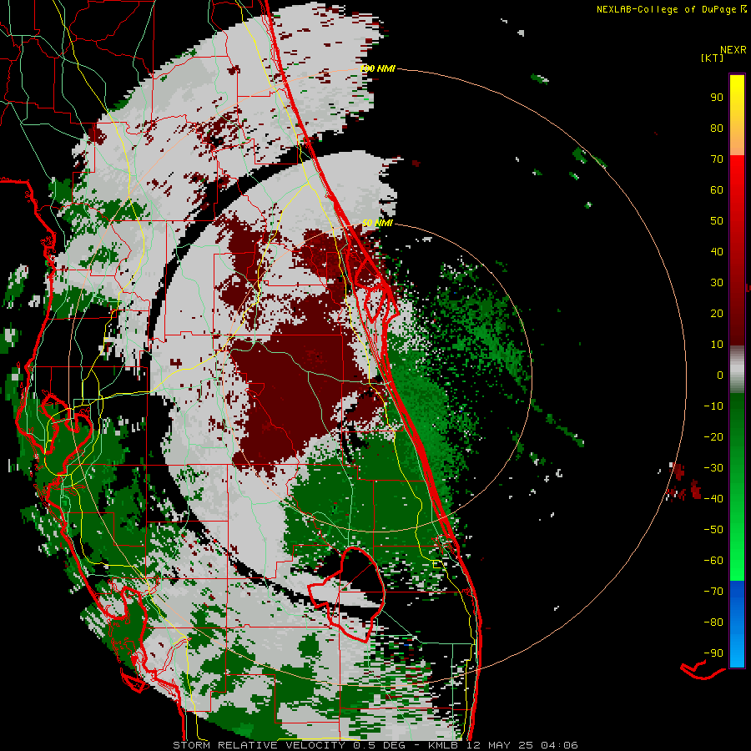Click the -10 knot scale label

(713, 406)
